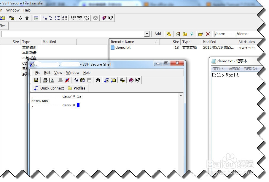Click the Add favorite button
The width and height of the screenshot is (269, 182).
click(158, 34)
